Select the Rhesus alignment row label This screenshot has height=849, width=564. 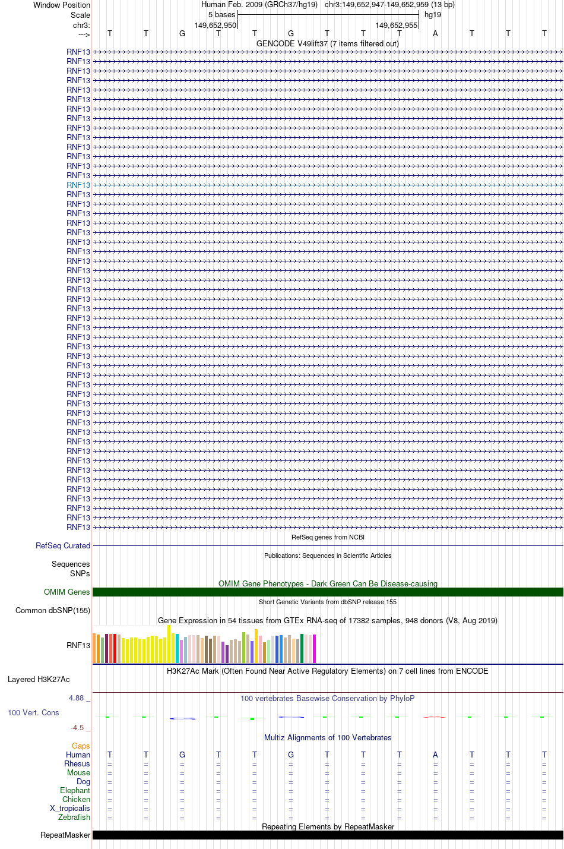77,763
